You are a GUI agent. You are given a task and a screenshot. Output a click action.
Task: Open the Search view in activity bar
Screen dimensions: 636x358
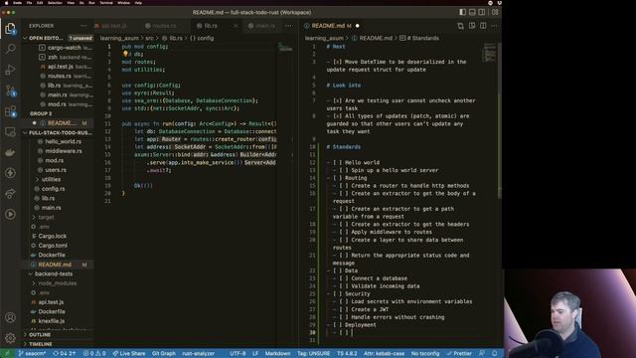click(10, 49)
